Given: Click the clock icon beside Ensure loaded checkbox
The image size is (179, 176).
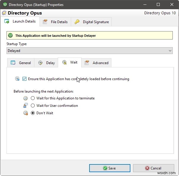Looking at the screenshot, I should (x=17, y=79).
